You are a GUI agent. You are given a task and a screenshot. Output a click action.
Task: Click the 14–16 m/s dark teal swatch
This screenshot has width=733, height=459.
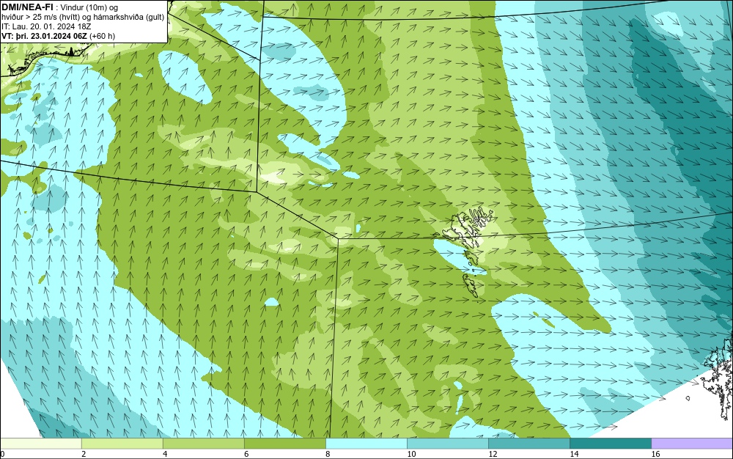coord(611,444)
